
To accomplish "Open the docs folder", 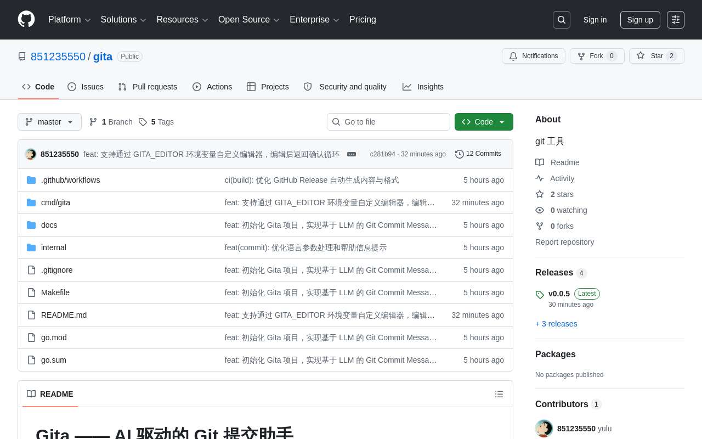I will pos(49,225).
